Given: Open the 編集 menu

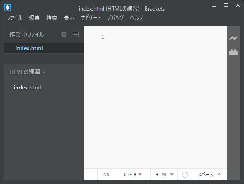Looking at the screenshot, I should coord(34,17).
